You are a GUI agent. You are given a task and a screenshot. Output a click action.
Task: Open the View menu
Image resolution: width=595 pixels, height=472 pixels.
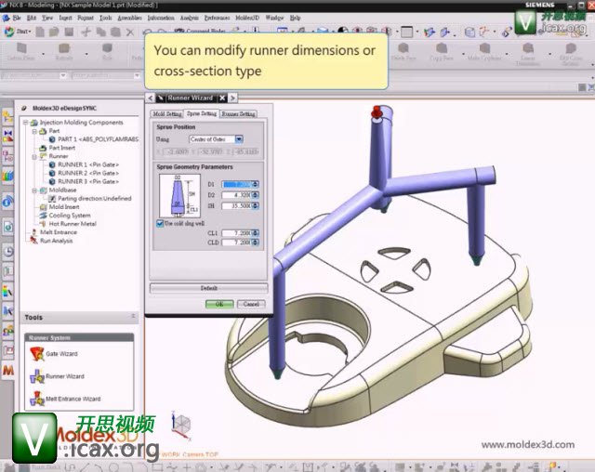[x=47, y=18]
